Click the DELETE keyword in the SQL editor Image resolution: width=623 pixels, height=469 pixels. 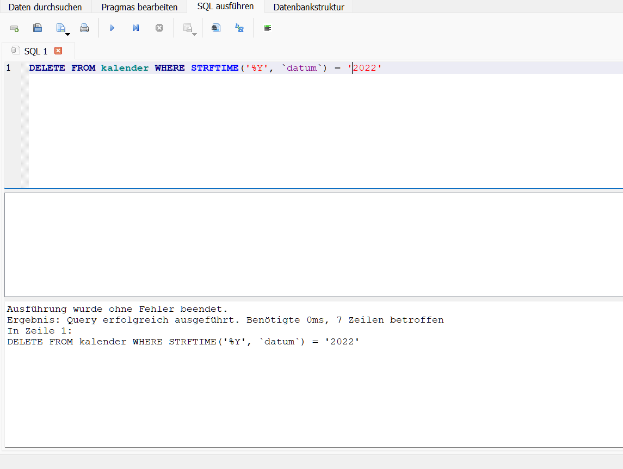(47, 68)
